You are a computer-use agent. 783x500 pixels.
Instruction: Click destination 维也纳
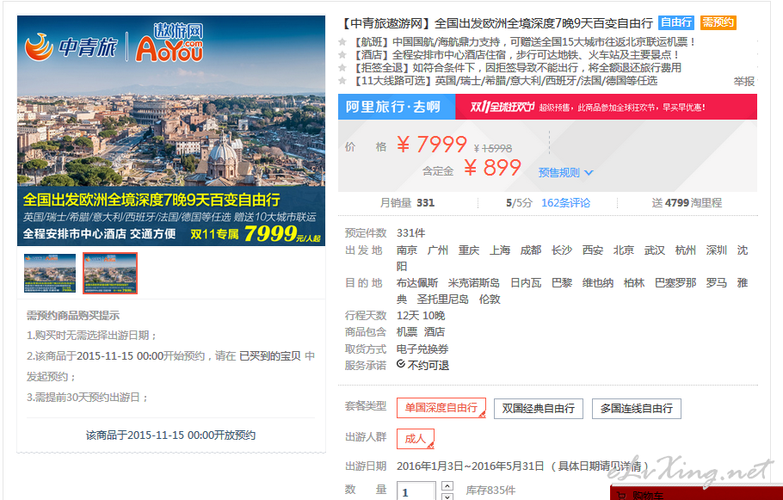[598, 283]
